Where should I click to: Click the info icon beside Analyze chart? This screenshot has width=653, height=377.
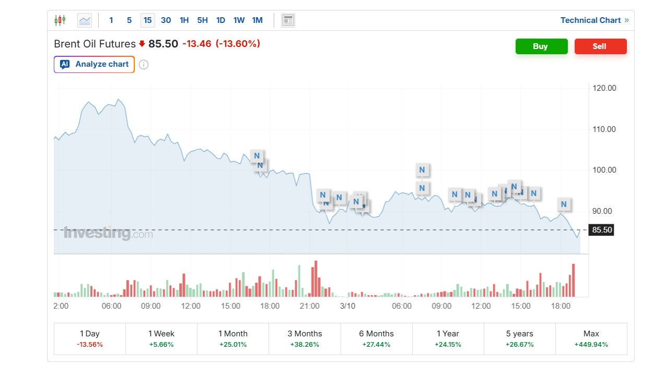144,65
